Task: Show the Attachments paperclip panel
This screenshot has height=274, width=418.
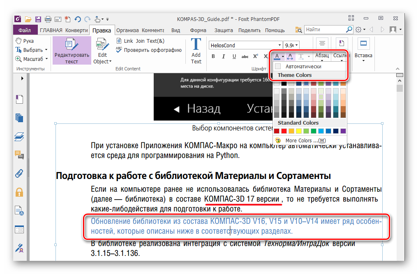Action: (19, 173)
